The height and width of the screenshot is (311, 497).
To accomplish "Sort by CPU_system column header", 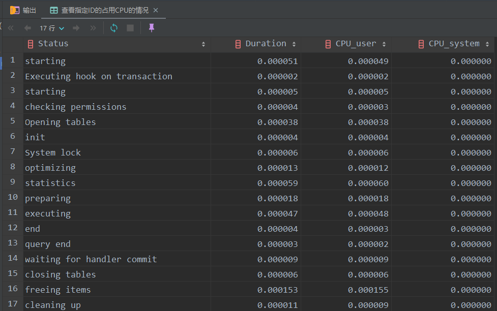I will tap(454, 44).
